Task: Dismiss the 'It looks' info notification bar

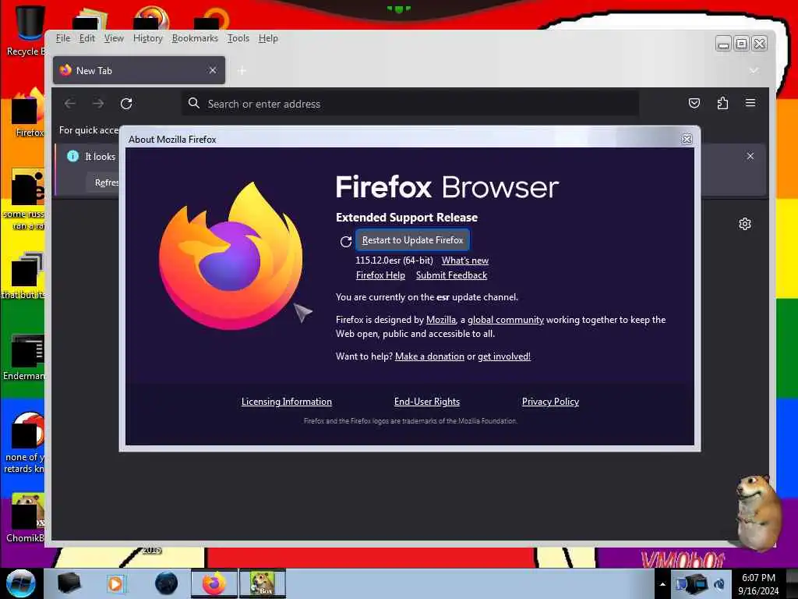Action: coord(750,156)
